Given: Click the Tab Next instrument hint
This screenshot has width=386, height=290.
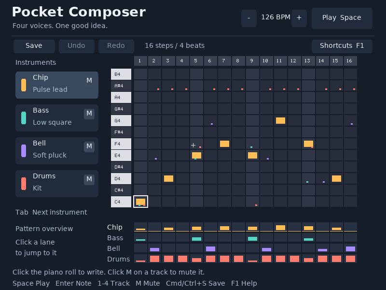Looking at the screenshot, I should pos(51,212).
